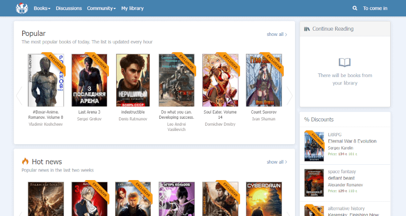406x216 pixels.
Task: Click the To come in login link
Action: [x=375, y=8]
